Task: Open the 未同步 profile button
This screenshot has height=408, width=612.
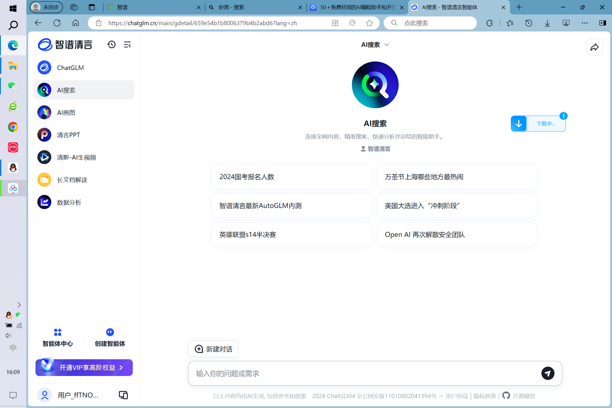Action: pyautogui.click(x=46, y=7)
